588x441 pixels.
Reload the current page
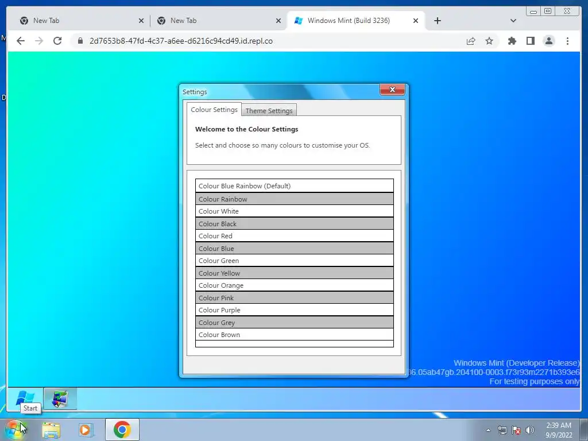click(57, 41)
